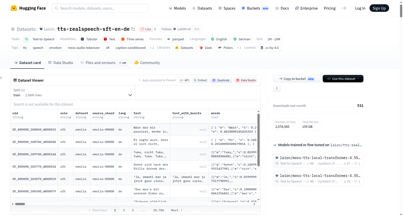
Task: Click the uid column header
Action: (34, 115)
